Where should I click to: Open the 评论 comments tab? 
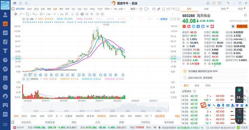[240, 9]
